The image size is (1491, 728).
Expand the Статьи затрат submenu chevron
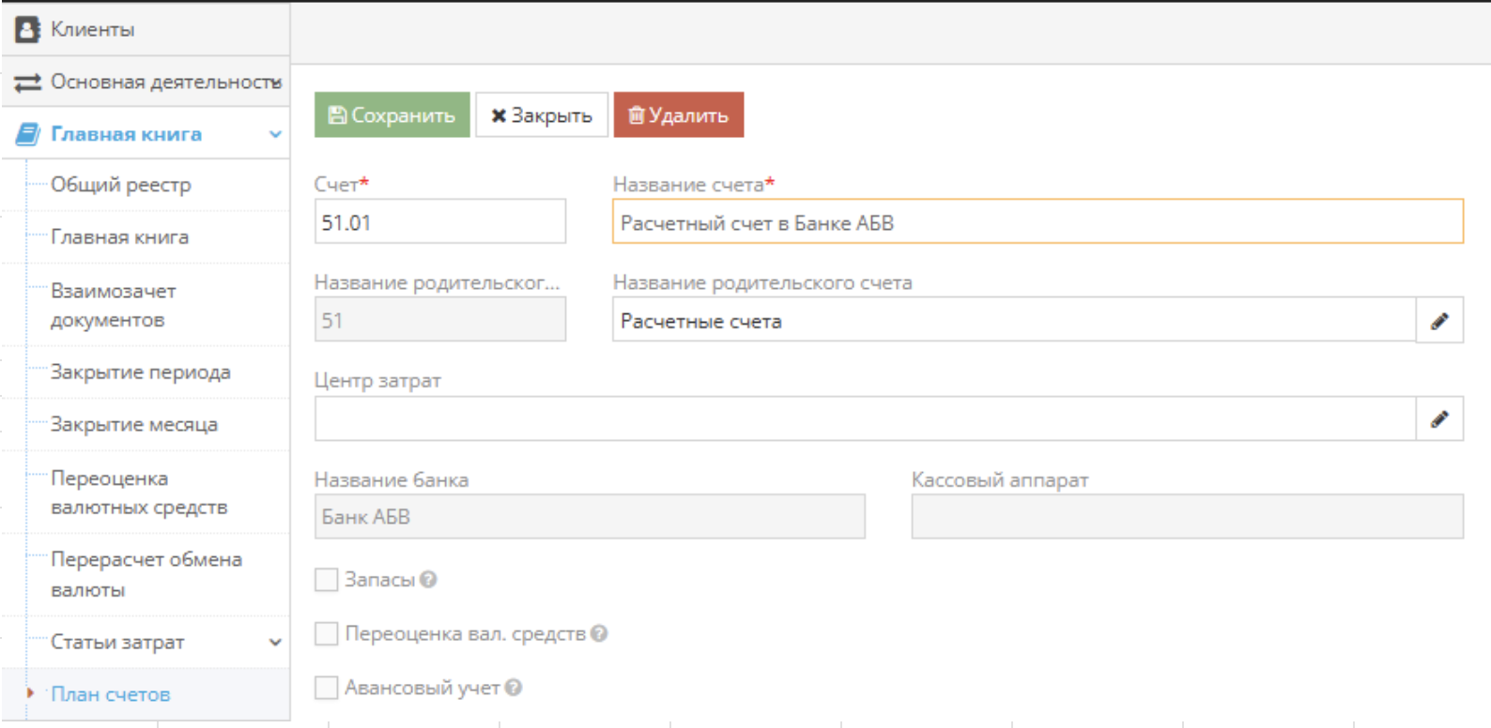click(275, 643)
